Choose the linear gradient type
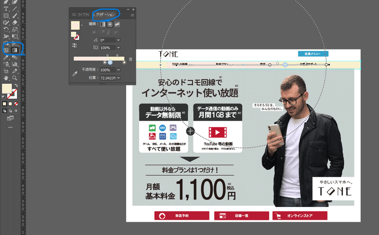Image resolution: width=379 pixels, height=235 pixels. (103, 24)
